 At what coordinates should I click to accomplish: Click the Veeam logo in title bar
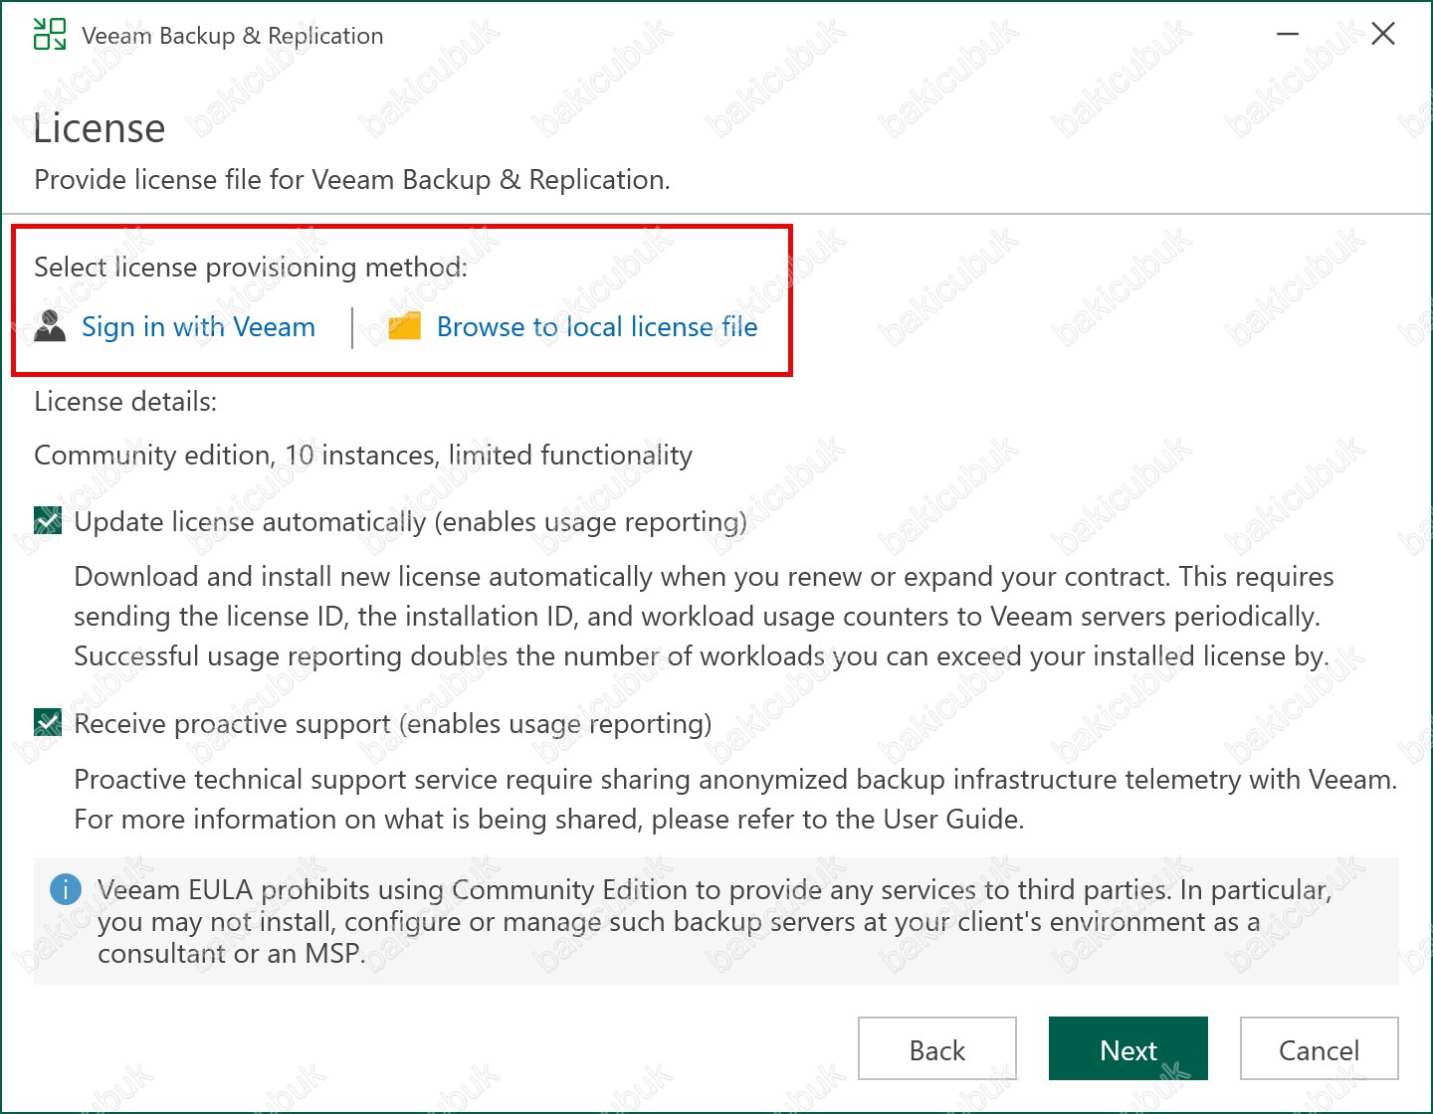pos(50,35)
